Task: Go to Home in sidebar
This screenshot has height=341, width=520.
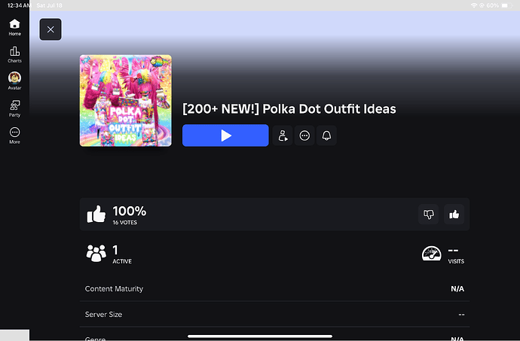Action: coord(14,27)
